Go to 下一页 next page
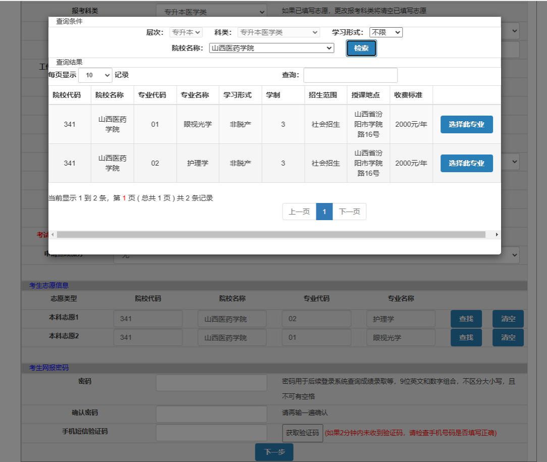 point(349,212)
